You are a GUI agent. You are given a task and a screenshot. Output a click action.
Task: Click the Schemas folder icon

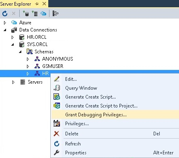click(x=29, y=52)
